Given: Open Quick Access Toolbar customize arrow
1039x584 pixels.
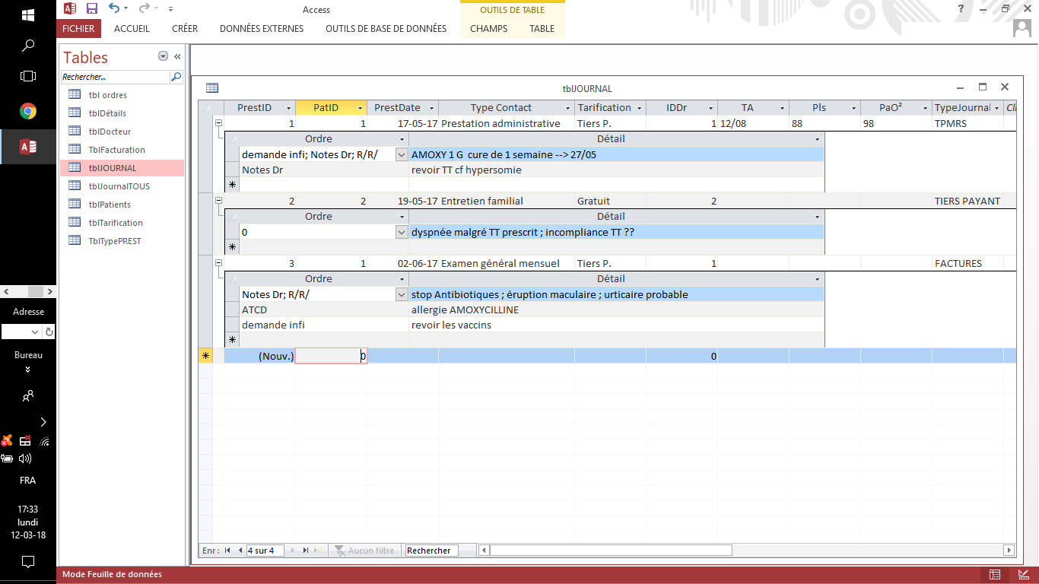Looking at the screenshot, I should pos(170,9).
